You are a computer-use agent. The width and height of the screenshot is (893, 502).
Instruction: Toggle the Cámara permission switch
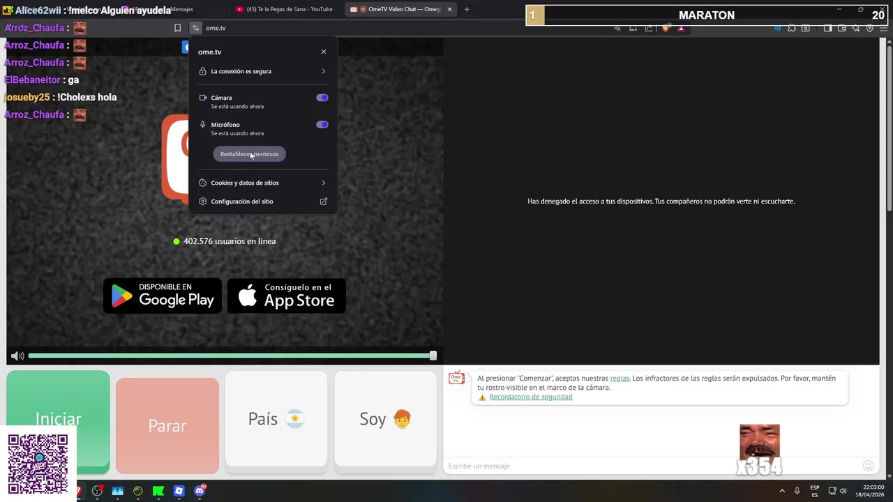322,98
